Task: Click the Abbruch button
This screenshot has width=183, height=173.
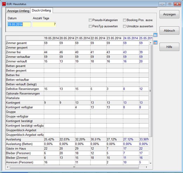Action: (169, 31)
